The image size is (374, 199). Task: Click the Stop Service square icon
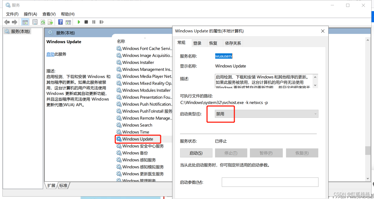point(86,22)
